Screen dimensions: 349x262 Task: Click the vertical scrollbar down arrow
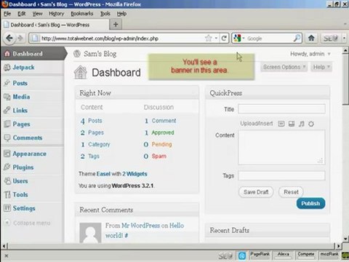(x=345, y=239)
